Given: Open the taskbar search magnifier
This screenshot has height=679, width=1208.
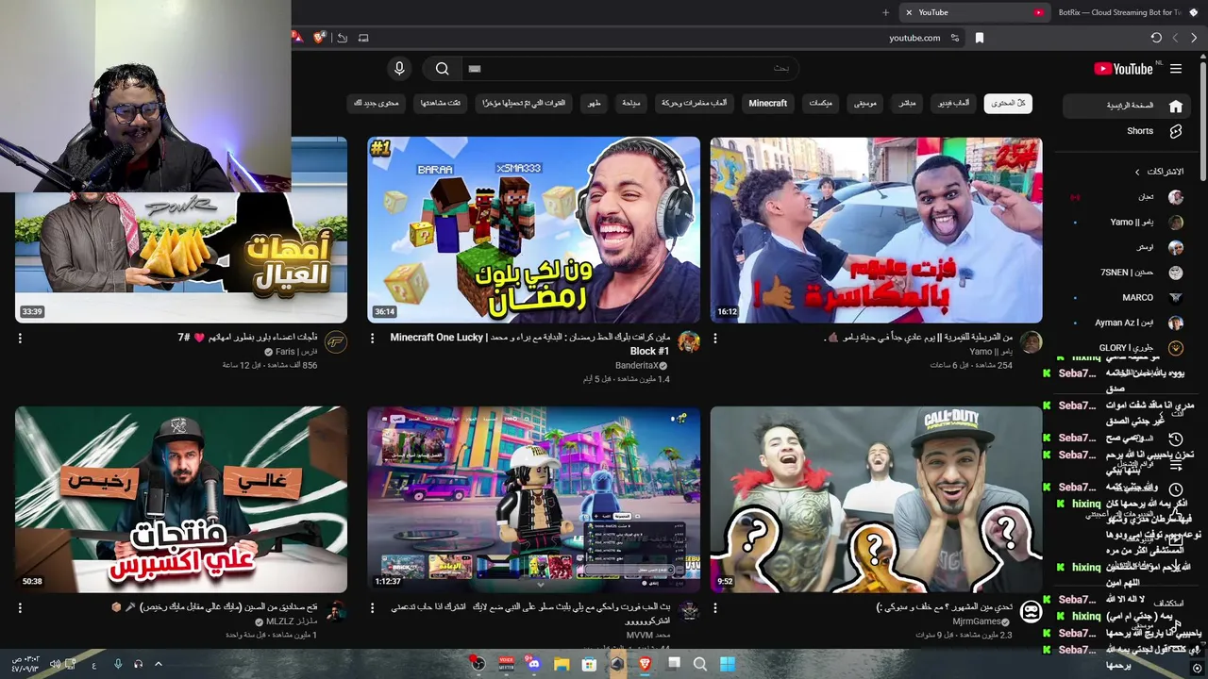Looking at the screenshot, I should 701,664.
